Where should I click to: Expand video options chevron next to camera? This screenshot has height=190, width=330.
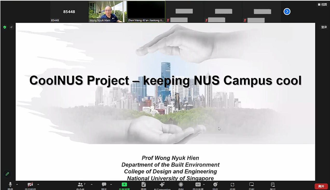coord(38,185)
